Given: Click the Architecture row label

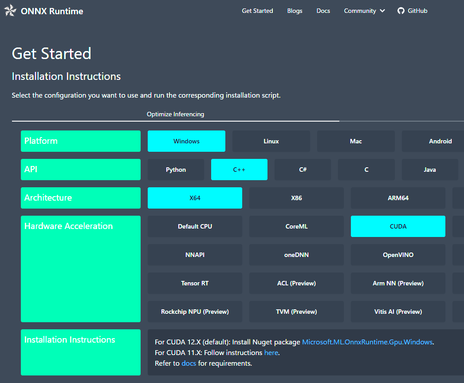Looking at the screenshot, I should (80, 198).
